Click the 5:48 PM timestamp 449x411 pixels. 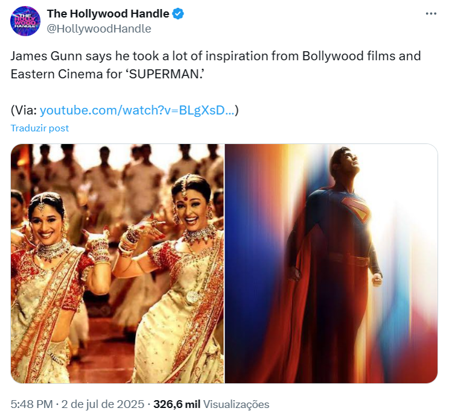(32, 404)
